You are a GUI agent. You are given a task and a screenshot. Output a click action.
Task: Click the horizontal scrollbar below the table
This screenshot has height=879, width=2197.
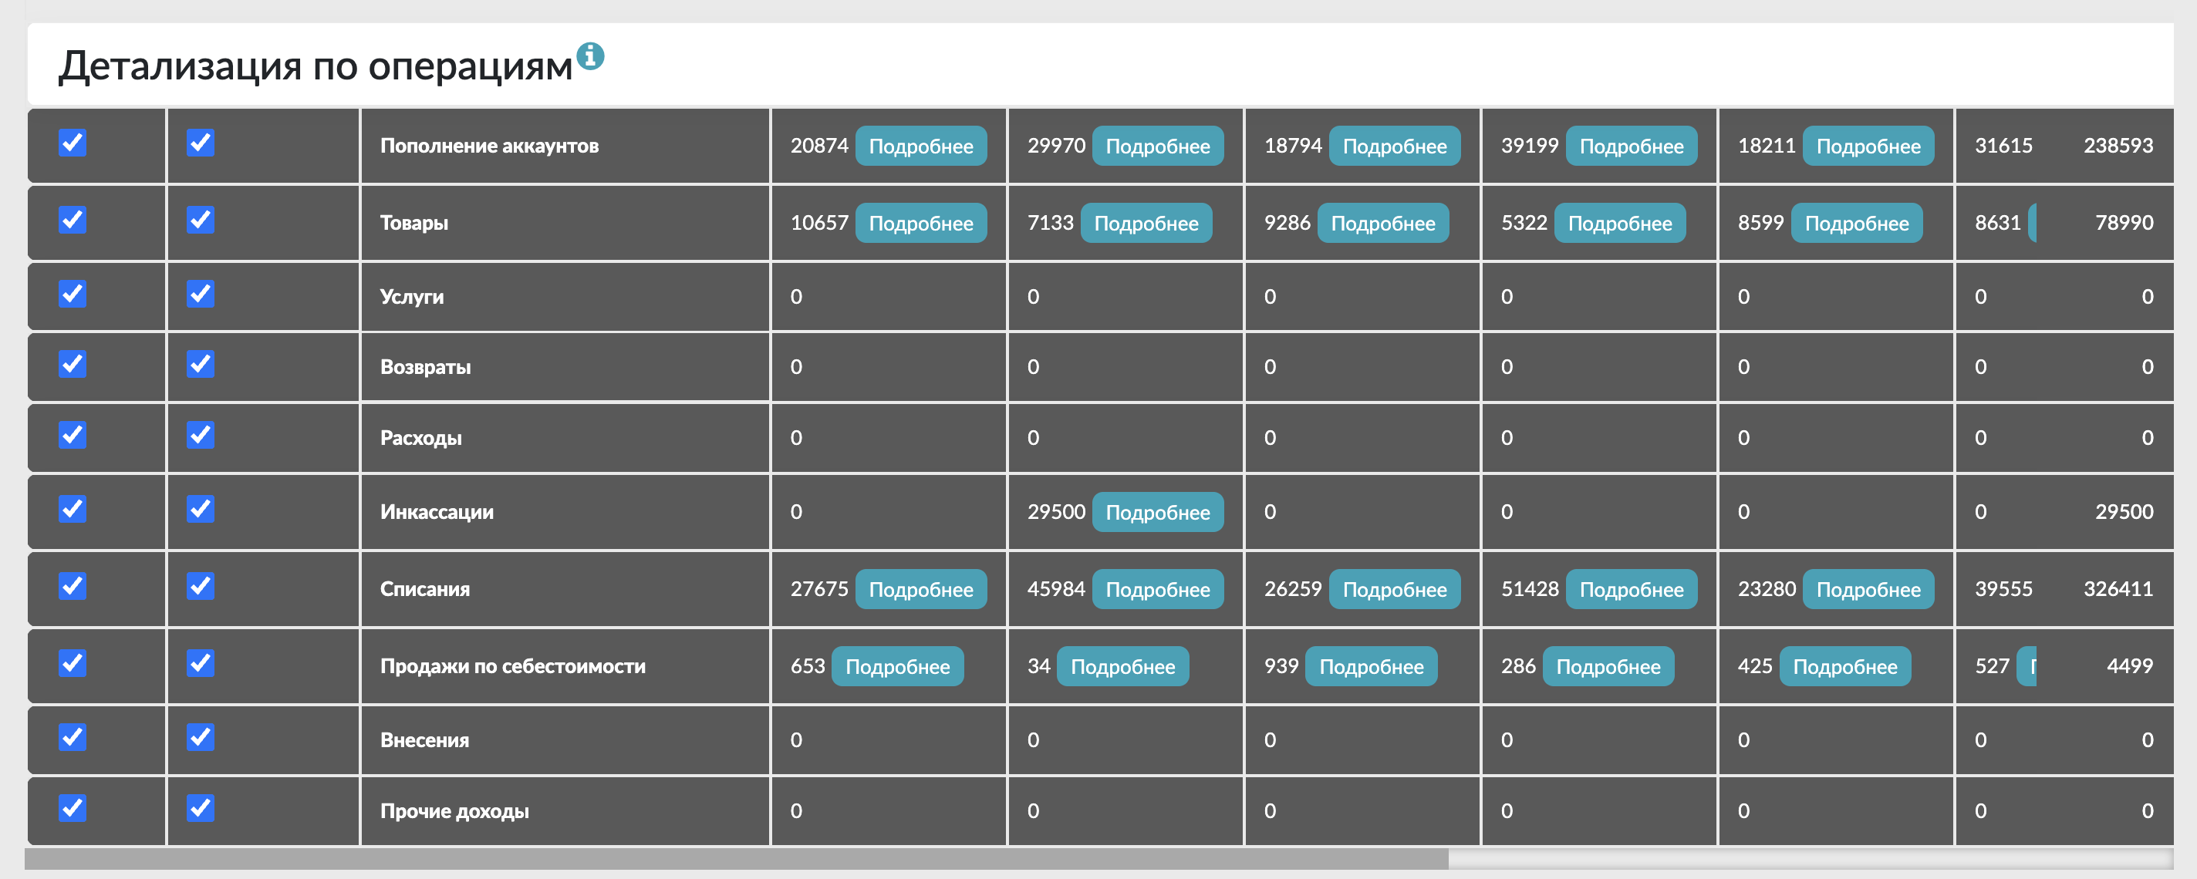(737, 858)
